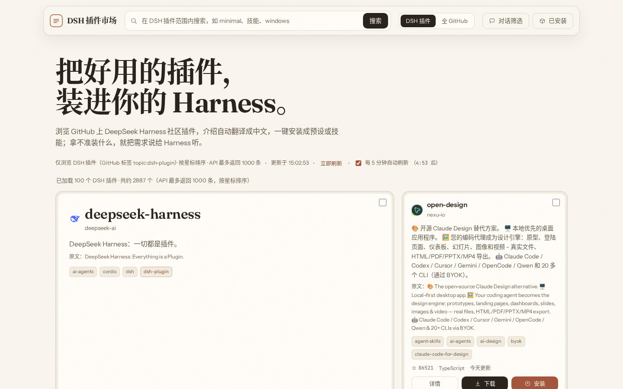Viewport: 623px width, 389px height.
Task: Click the dsh-plugin tag
Action: pyautogui.click(x=156, y=271)
